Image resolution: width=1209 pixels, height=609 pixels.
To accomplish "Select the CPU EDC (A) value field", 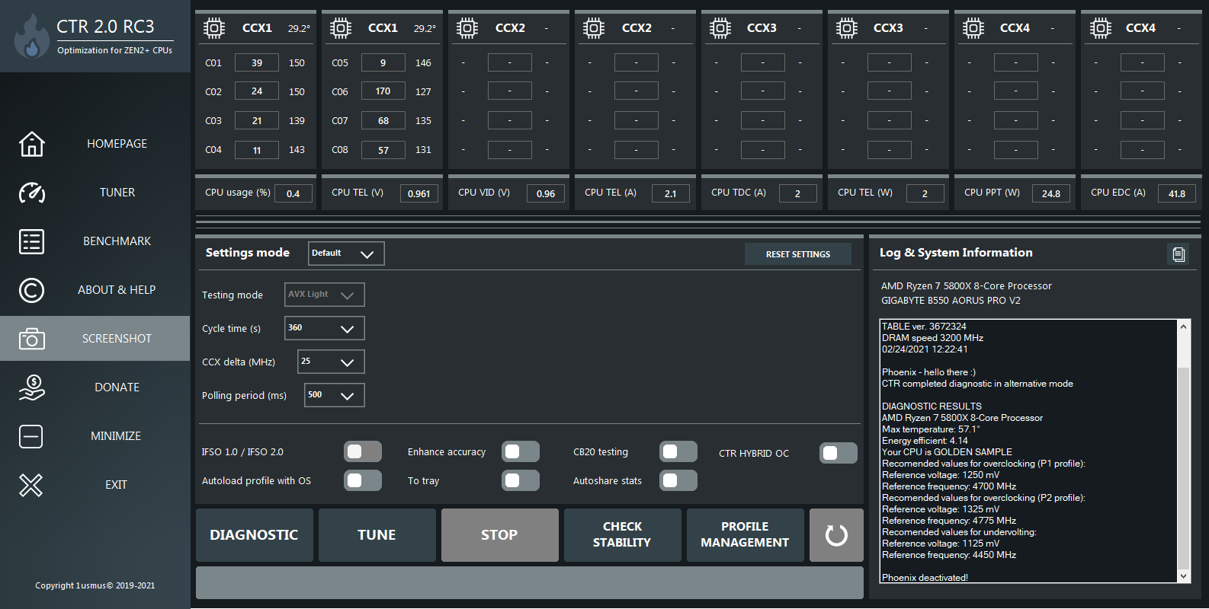I will [x=1177, y=193].
